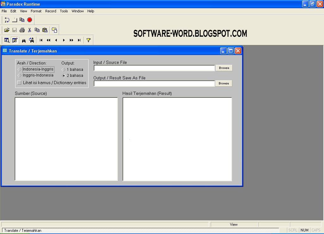The height and width of the screenshot is (234, 324).
Task: Go to the last record
Action: coord(79,40)
